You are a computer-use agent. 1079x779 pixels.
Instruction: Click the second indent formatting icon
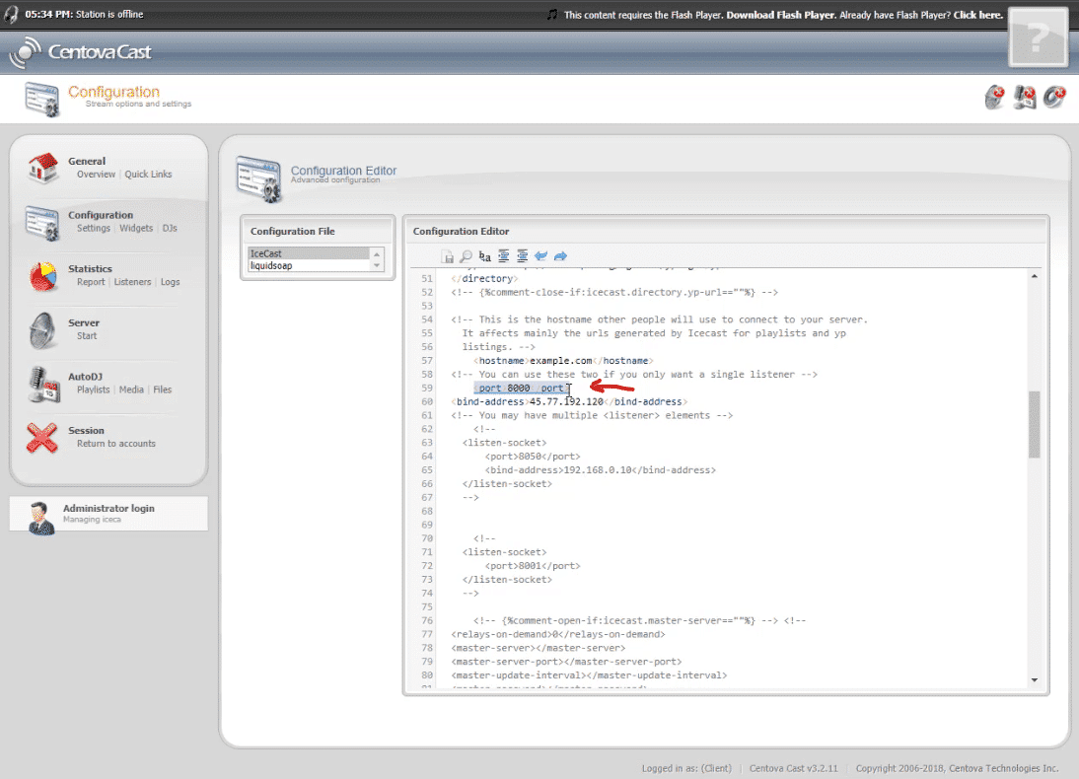tap(523, 256)
